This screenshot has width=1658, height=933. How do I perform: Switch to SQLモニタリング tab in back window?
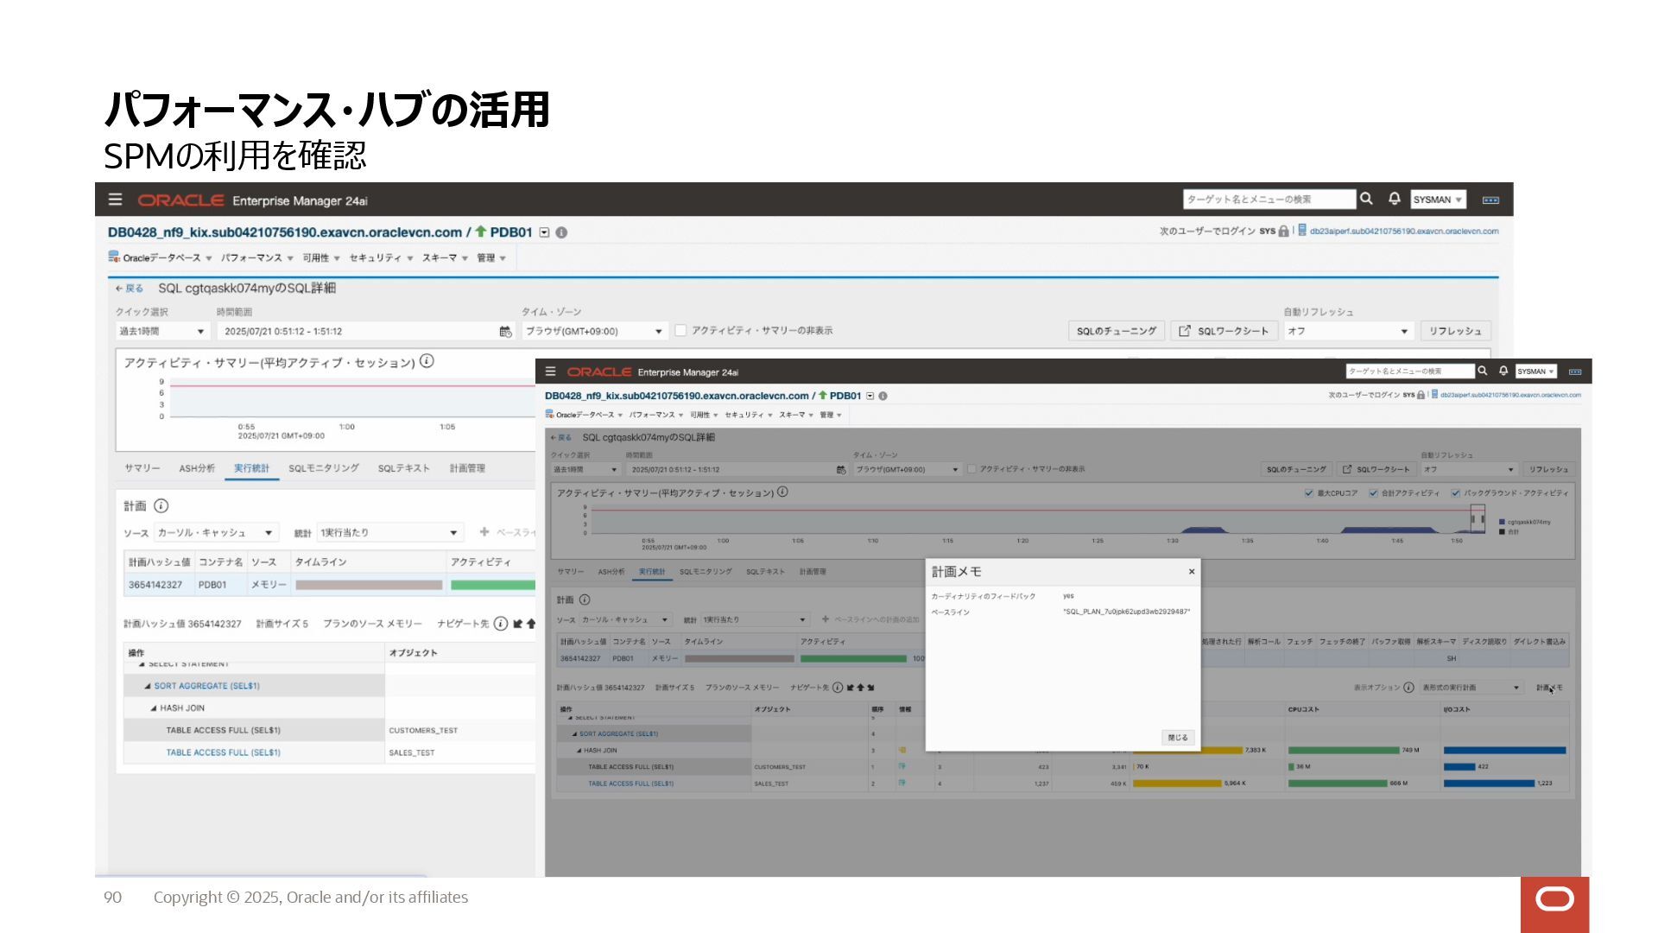(324, 468)
